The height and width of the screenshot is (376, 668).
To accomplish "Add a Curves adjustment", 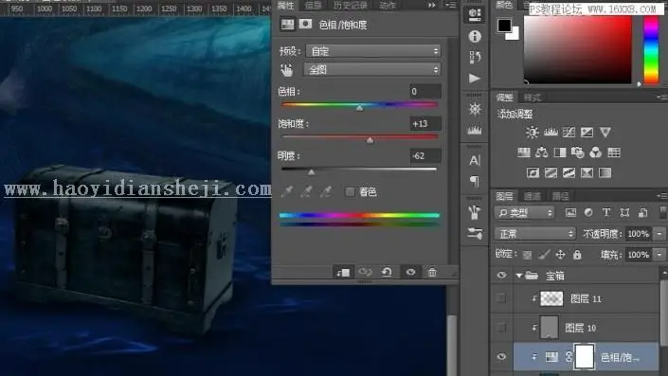I will coord(569,133).
